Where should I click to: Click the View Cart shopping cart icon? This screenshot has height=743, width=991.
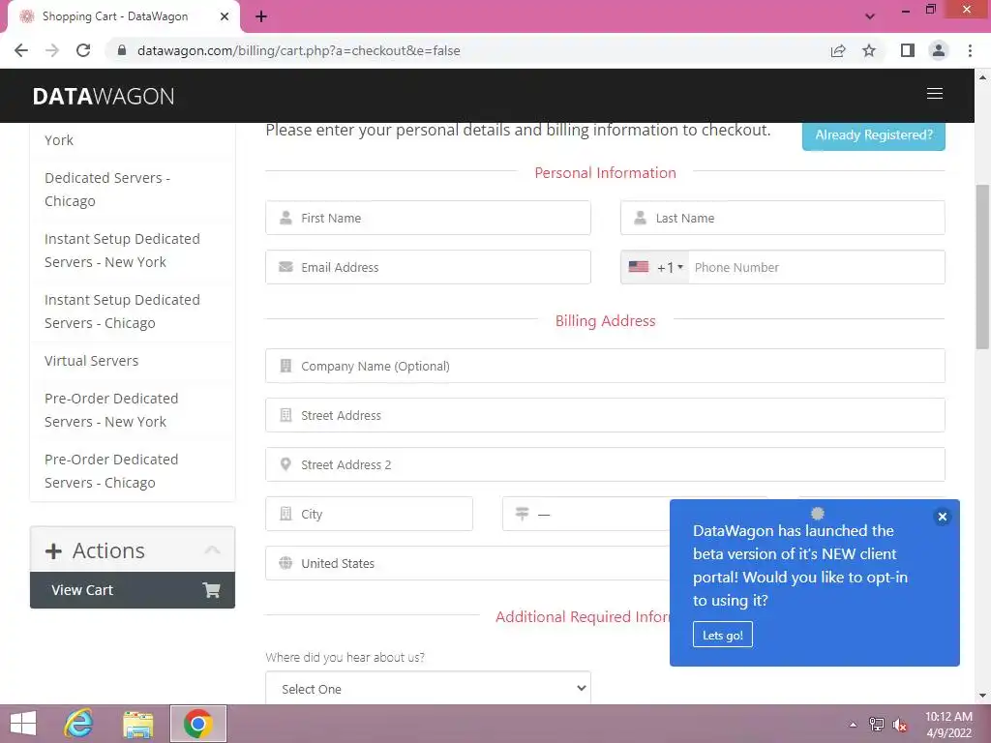[211, 590]
